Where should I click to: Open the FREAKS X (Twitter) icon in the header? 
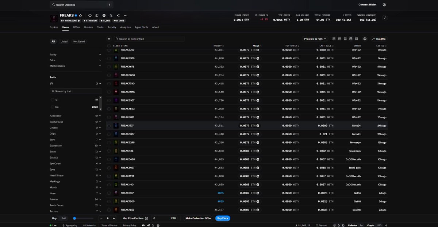(111, 16)
